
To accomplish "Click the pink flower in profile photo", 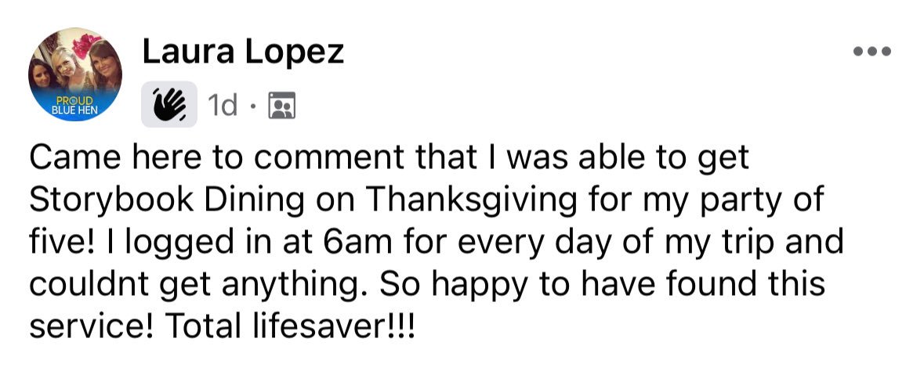I will (x=86, y=45).
